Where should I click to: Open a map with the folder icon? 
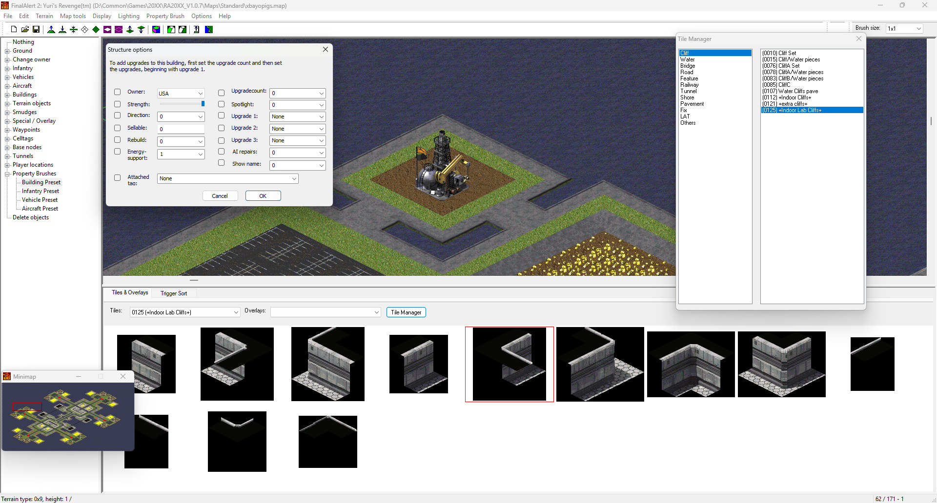[25, 29]
